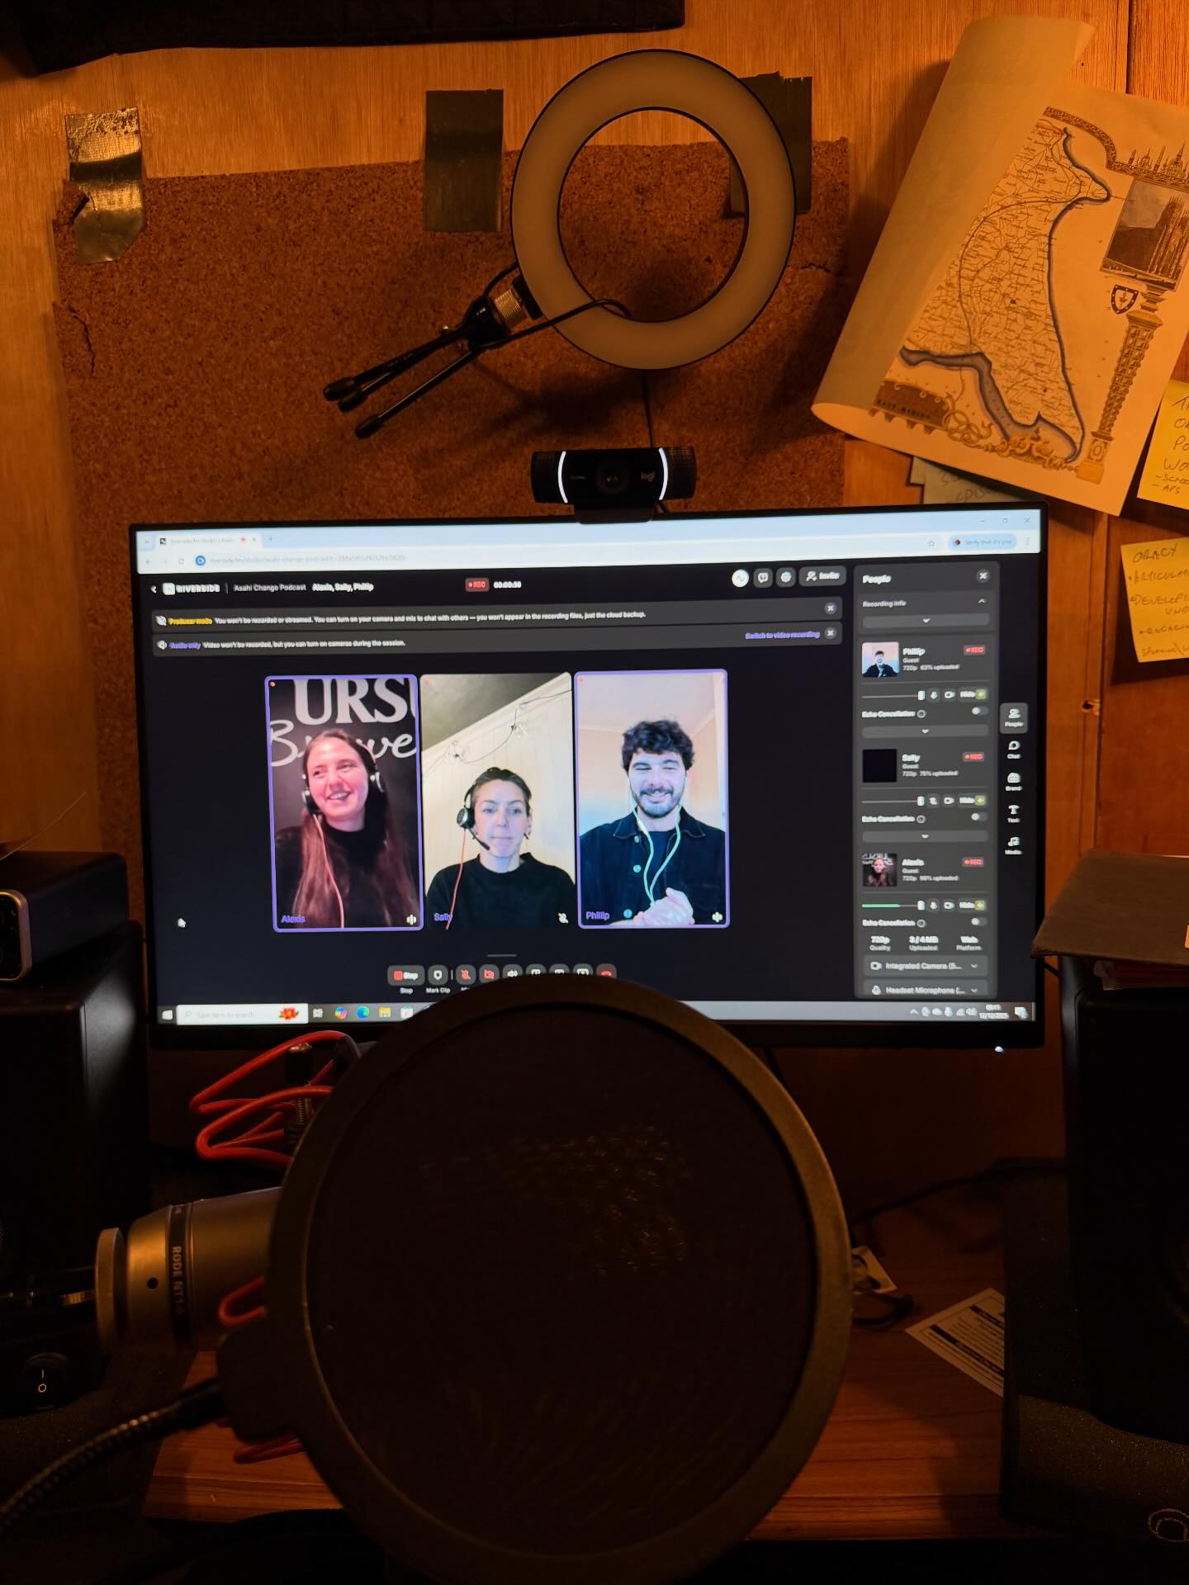The image size is (1189, 1585).
Task: Click the Windows taskbar search box
Action: click(x=240, y=1014)
